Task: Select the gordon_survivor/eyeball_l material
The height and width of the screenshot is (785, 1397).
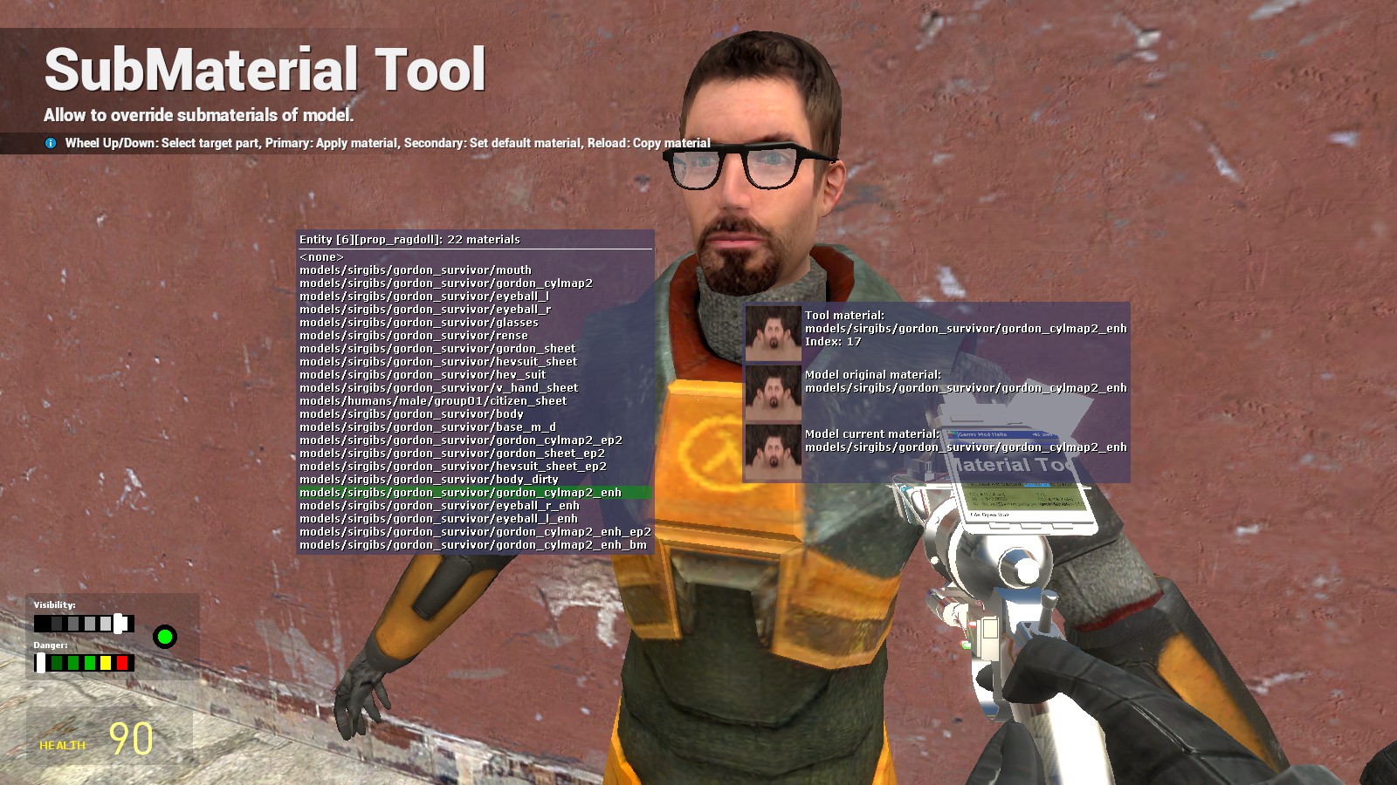Action: tap(475, 297)
